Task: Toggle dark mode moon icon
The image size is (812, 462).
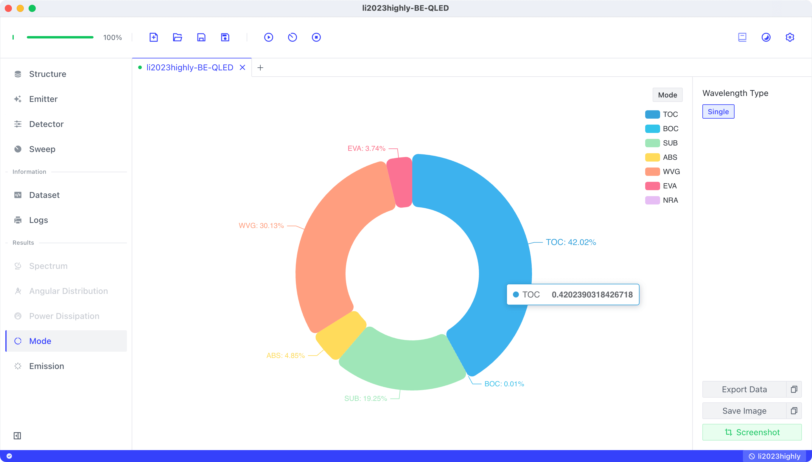Action: point(766,37)
